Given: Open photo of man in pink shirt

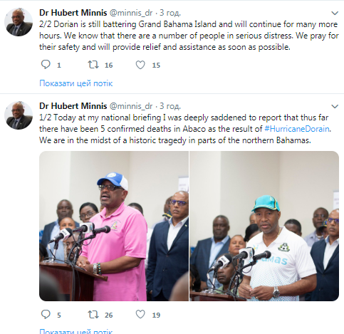Looking at the screenshot, I should click(x=114, y=226).
